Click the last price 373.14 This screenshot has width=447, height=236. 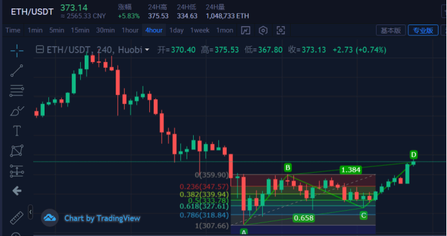(74, 8)
